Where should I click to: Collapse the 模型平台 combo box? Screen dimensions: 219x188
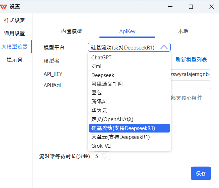tap(129, 47)
